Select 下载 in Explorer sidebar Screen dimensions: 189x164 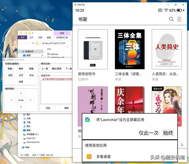27,122
